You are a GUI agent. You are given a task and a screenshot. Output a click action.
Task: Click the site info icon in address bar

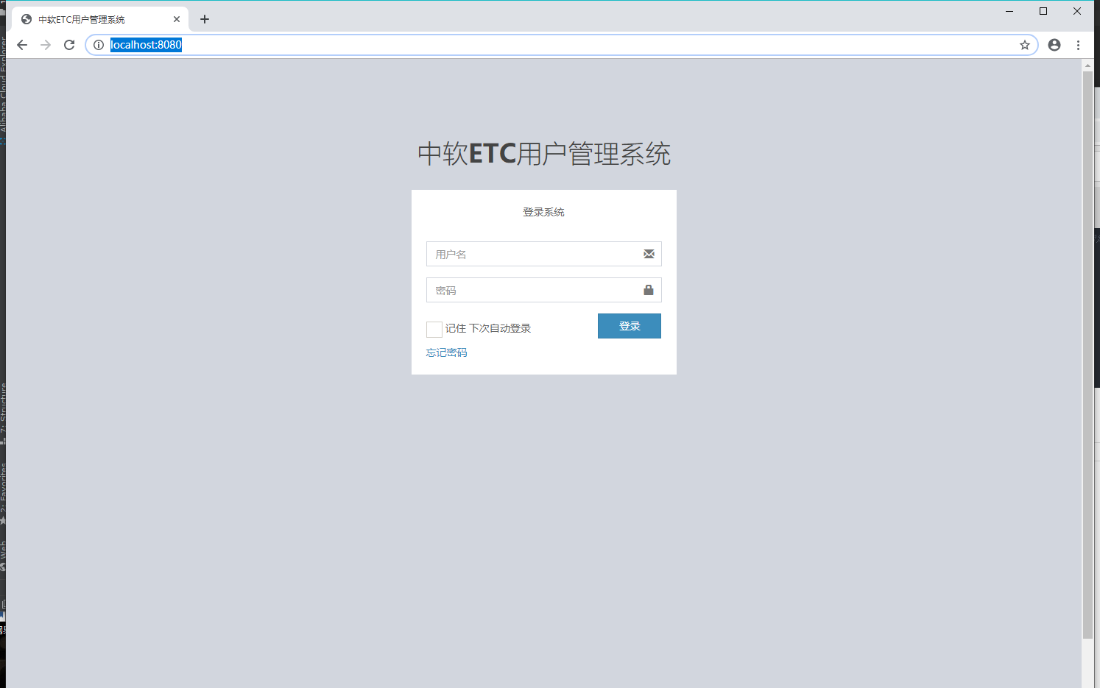98,45
